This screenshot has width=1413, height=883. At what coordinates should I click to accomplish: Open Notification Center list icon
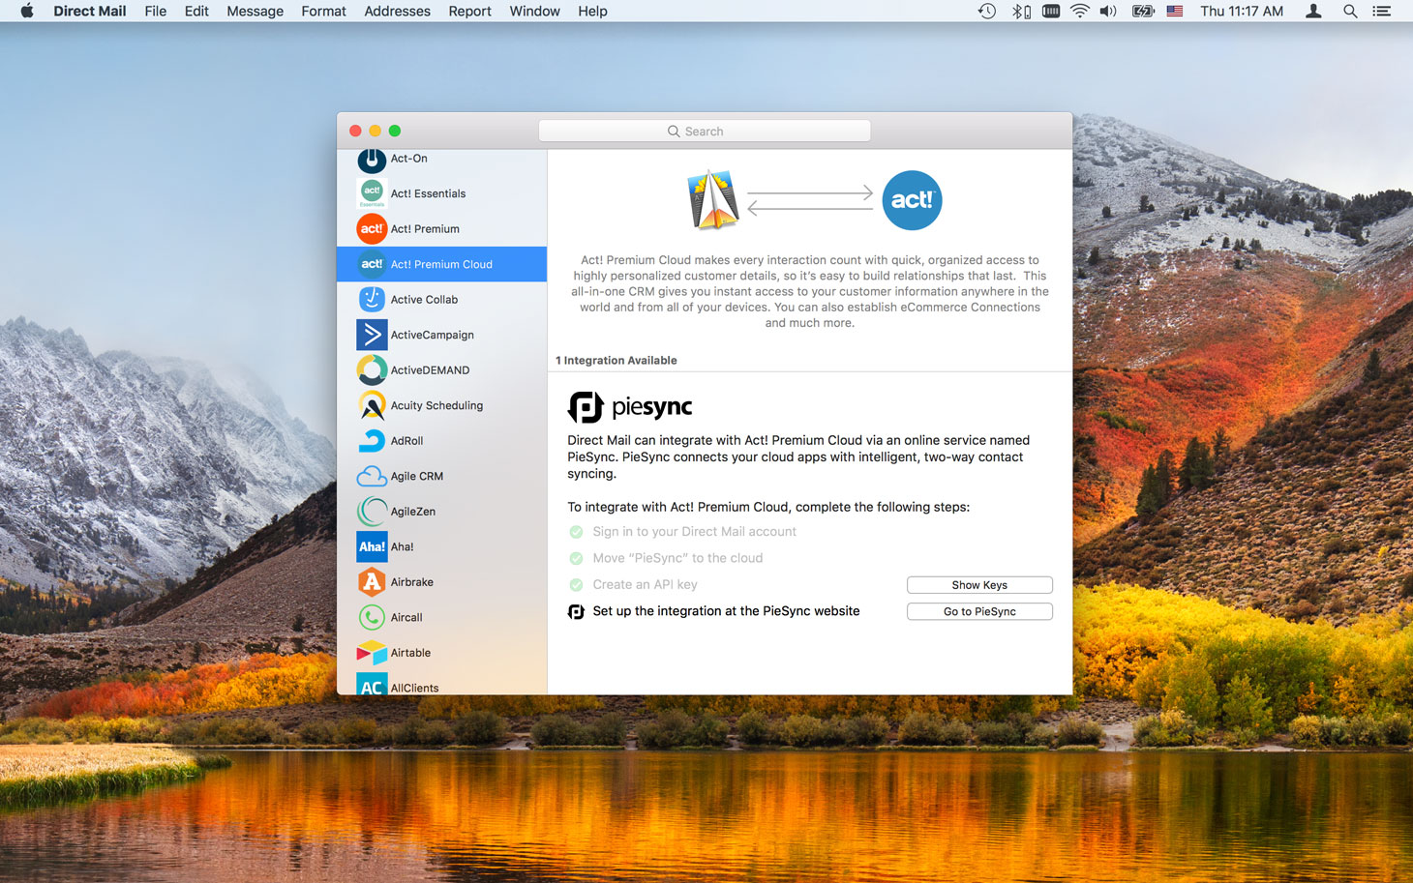[x=1382, y=12]
